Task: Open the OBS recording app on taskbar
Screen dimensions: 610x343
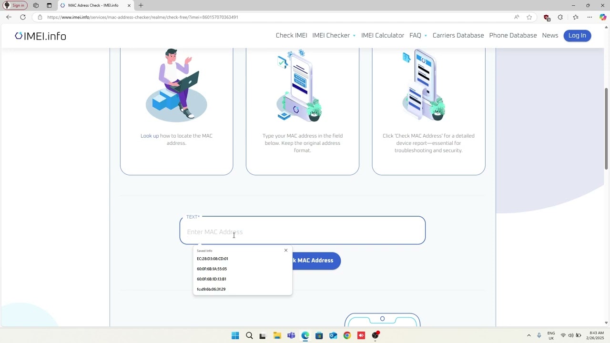Action: coord(376,335)
